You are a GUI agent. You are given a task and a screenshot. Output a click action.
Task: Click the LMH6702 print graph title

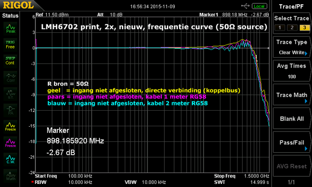(154, 26)
